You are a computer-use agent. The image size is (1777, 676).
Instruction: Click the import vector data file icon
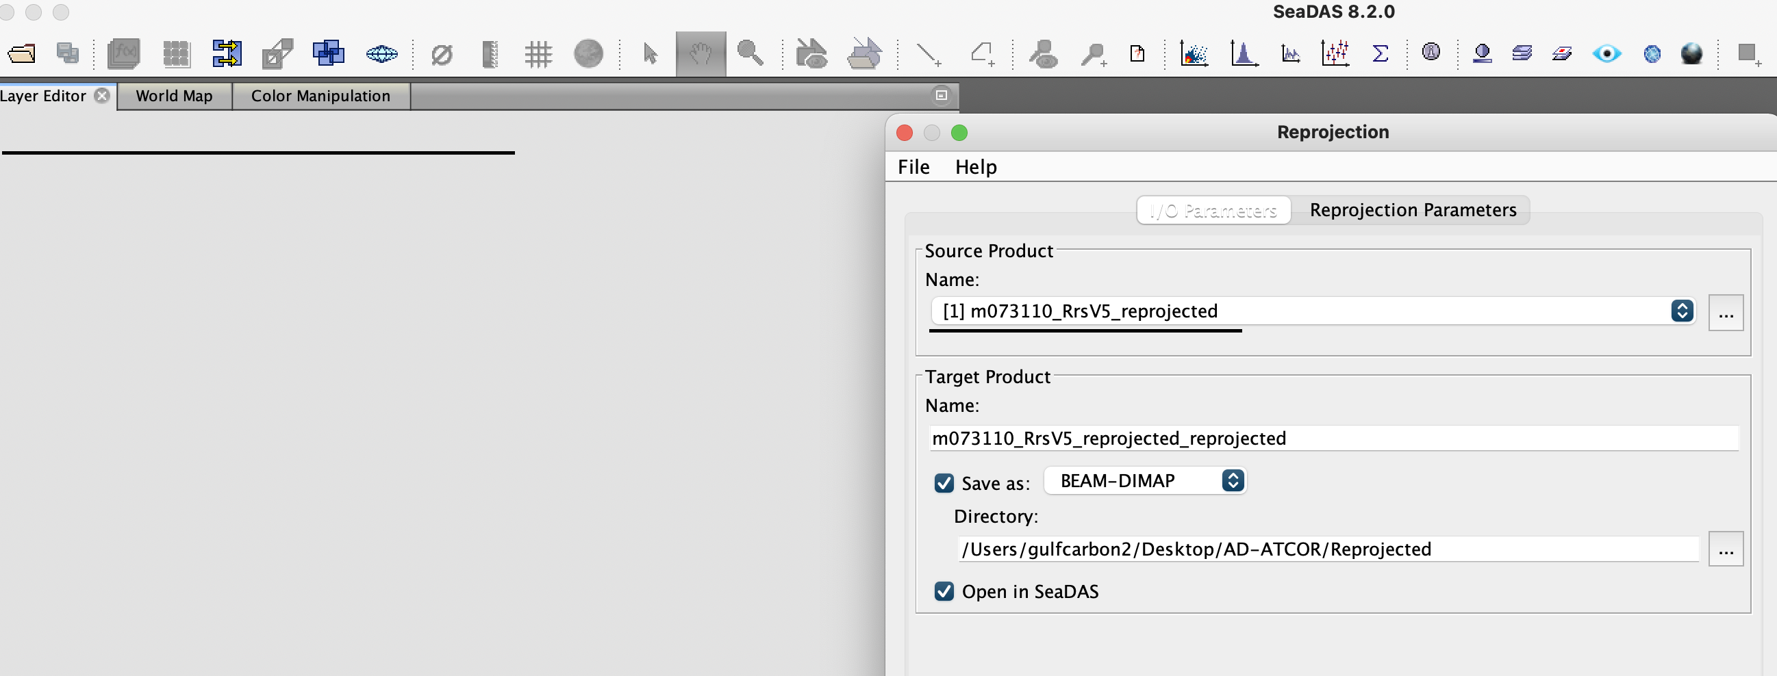tap(1137, 54)
